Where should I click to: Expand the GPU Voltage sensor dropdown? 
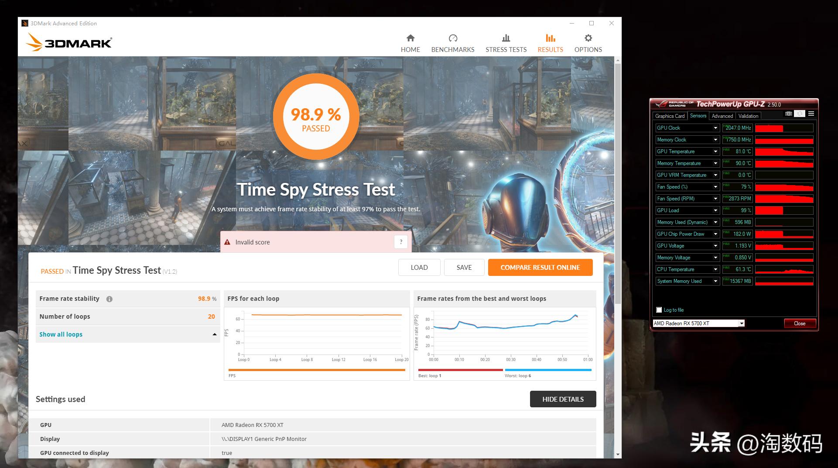[x=715, y=246]
